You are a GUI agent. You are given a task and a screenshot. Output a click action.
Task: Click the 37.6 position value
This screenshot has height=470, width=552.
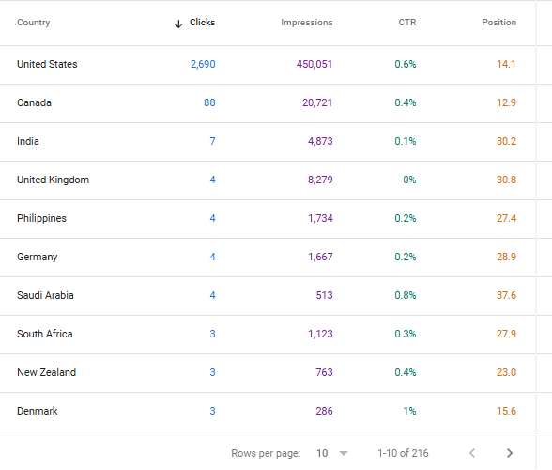[x=506, y=295]
